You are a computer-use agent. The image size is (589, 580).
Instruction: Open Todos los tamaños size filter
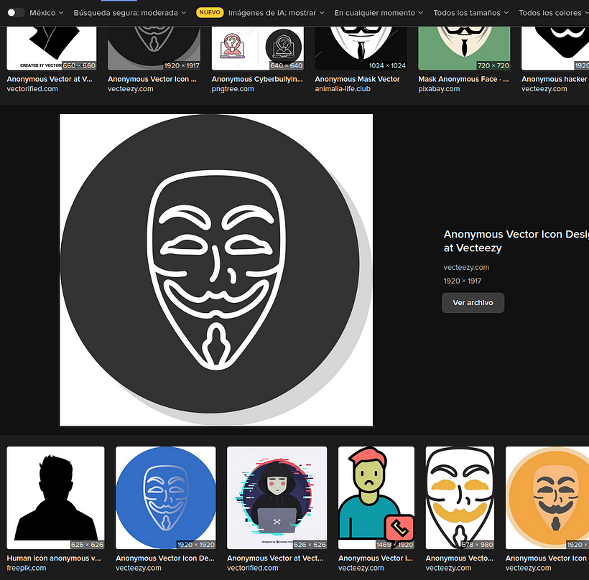point(471,13)
